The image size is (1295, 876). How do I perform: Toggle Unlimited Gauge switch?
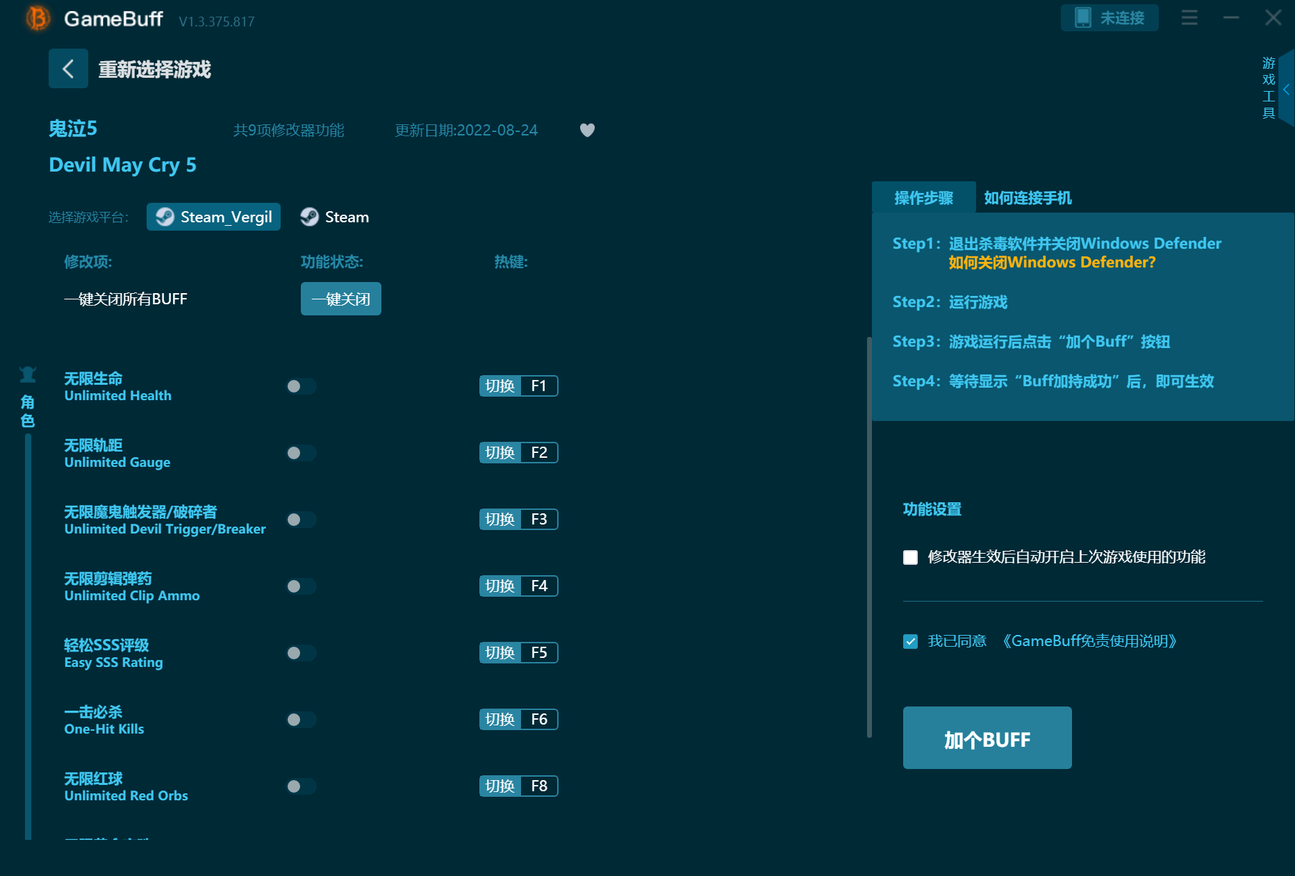302,453
